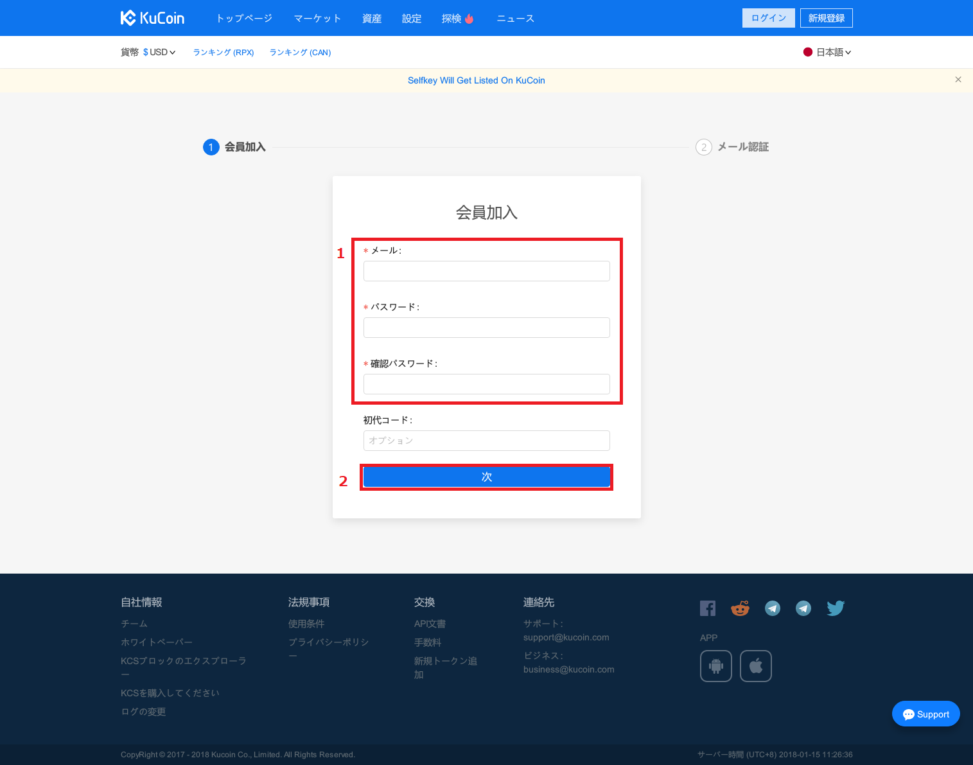Click the 会員加入 form title
This screenshot has height=765, width=973.
coord(487,213)
